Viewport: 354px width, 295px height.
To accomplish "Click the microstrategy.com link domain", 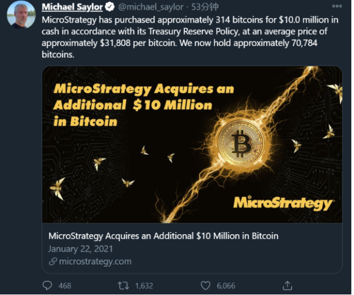I will [x=95, y=261].
